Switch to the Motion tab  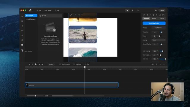coord(154,18)
